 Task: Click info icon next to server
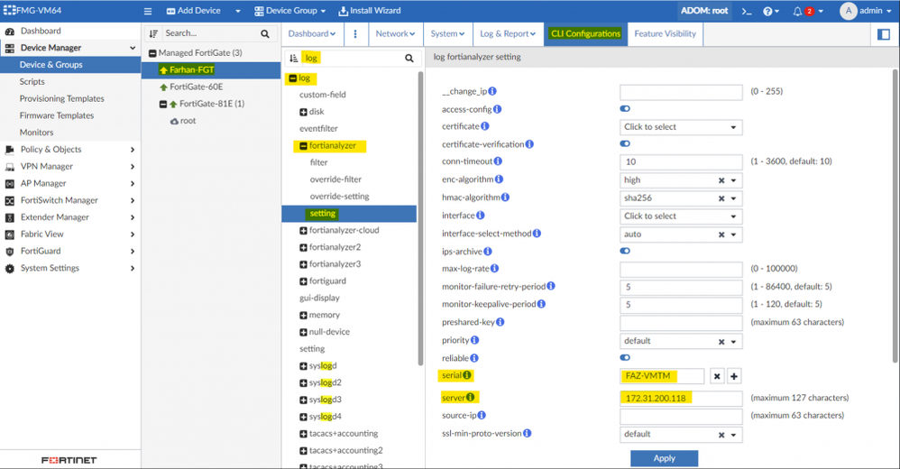click(470, 397)
